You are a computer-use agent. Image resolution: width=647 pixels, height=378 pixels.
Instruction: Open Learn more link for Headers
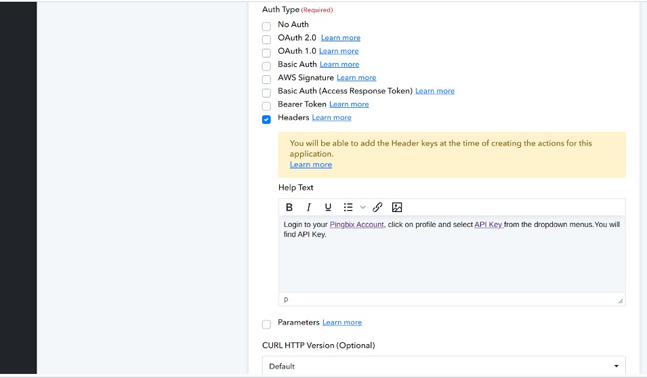pos(332,117)
